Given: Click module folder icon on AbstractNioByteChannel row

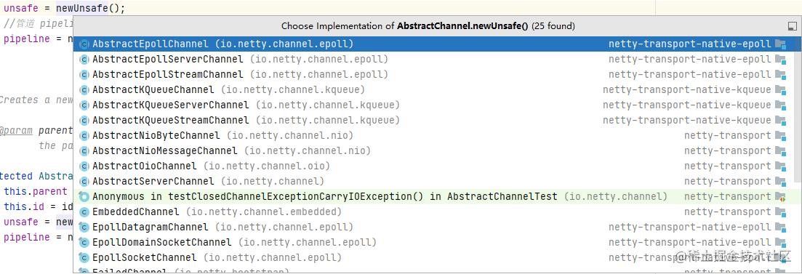Looking at the screenshot, I should 780,136.
